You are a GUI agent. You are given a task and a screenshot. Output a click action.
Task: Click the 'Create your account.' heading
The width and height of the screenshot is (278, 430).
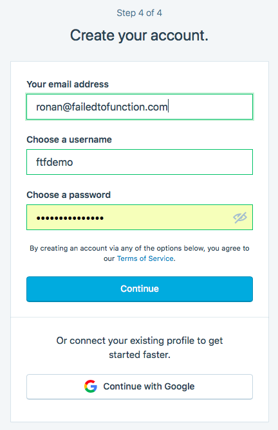pyautogui.click(x=140, y=35)
